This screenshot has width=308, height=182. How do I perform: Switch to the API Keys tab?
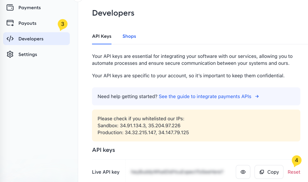pyautogui.click(x=102, y=36)
